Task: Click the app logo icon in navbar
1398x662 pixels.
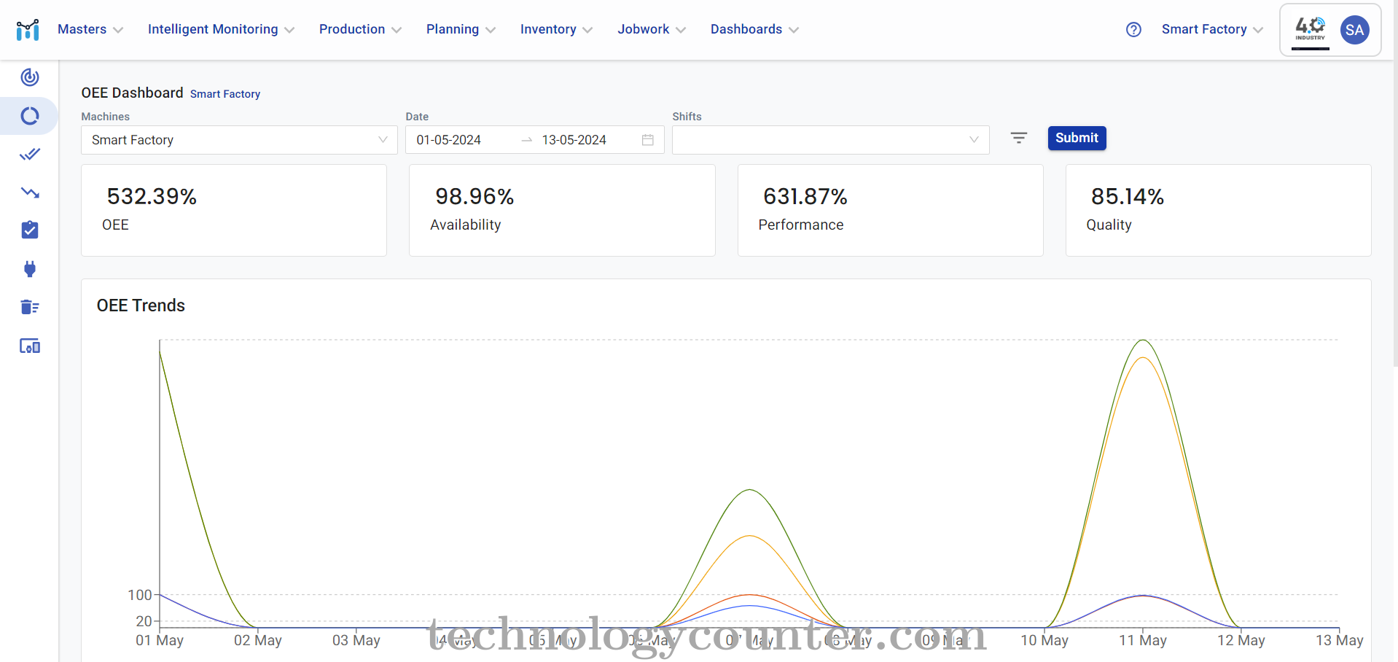Action: click(28, 30)
